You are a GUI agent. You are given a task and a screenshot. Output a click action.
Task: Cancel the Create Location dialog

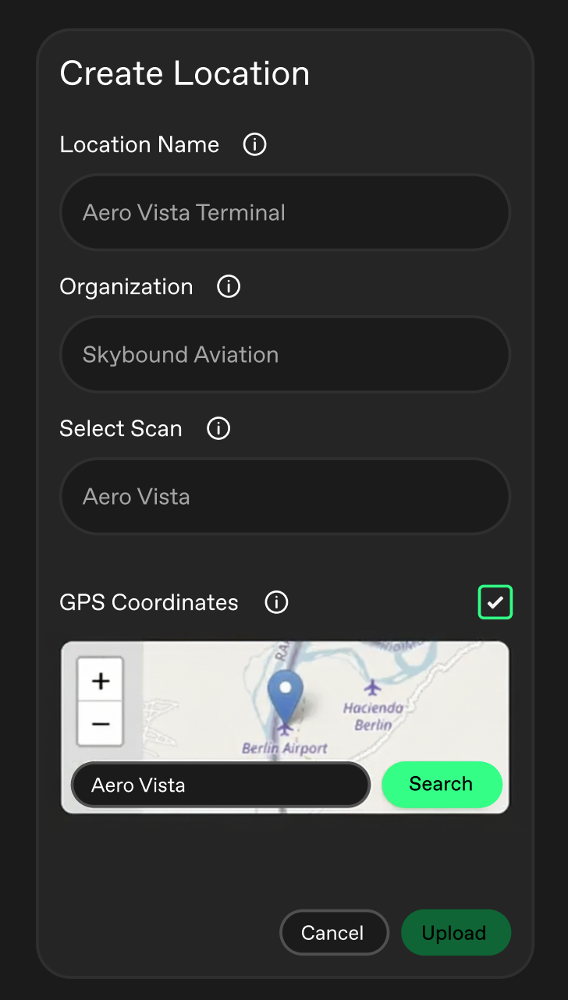point(333,933)
